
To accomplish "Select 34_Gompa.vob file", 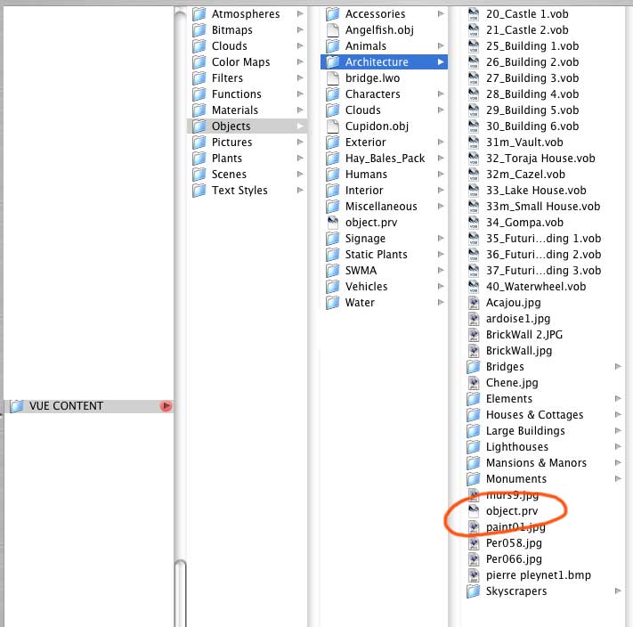I will coord(524,223).
